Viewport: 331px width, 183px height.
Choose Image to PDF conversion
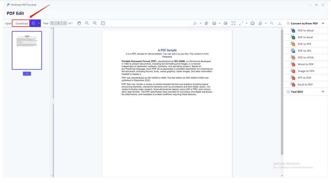click(306, 71)
